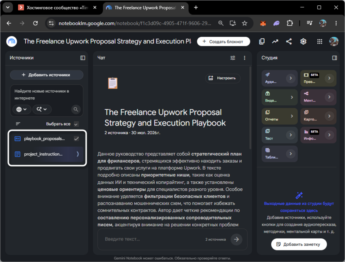Expand Отчеты options chevron
This screenshot has height=262, width=345.
[292, 116]
